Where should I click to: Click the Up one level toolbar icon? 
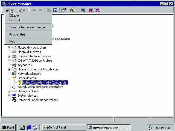(49, 10)
